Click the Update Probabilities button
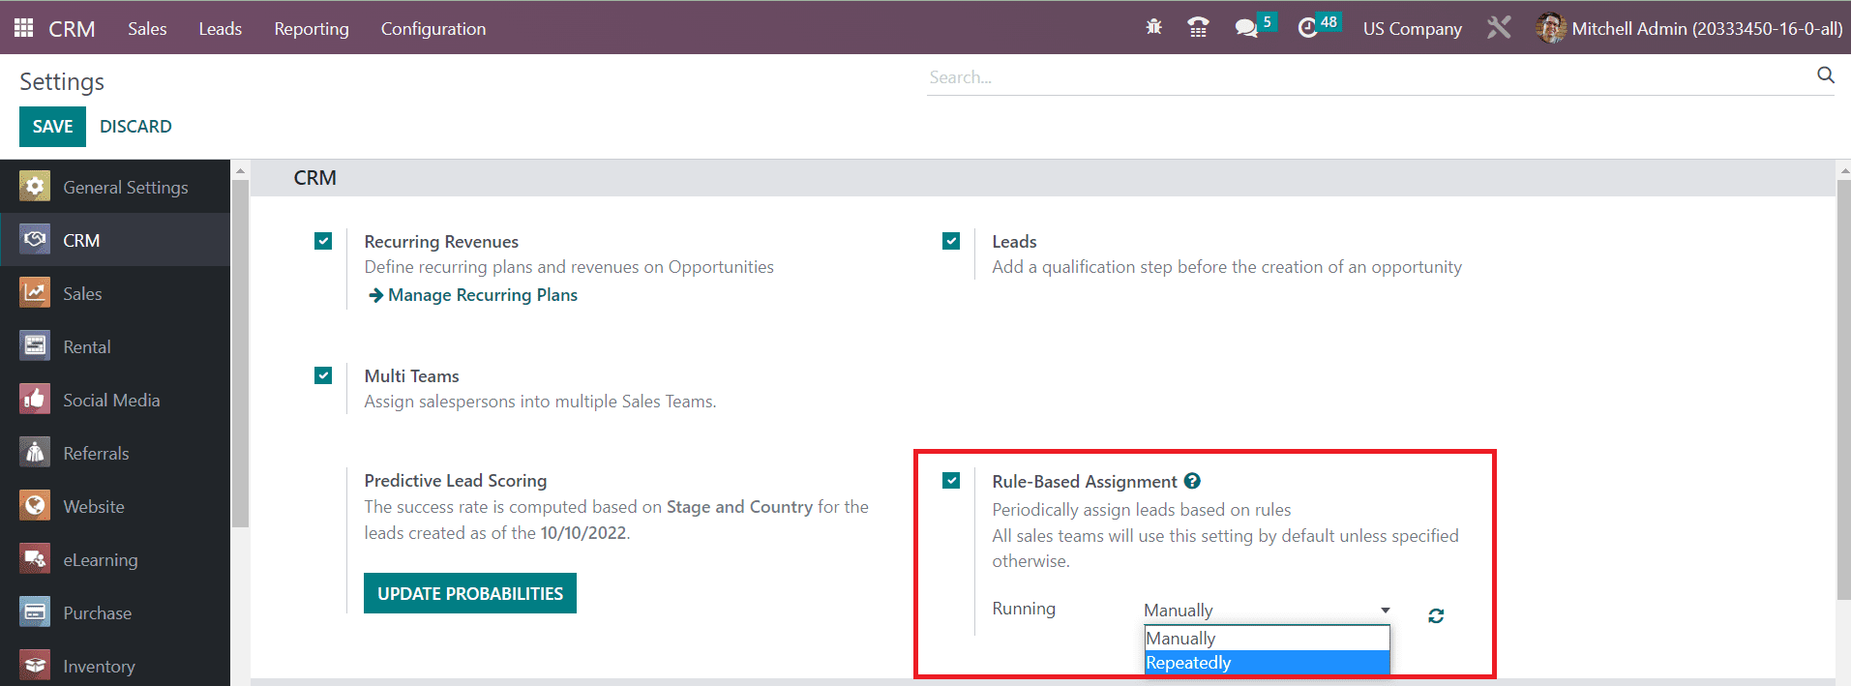The image size is (1851, 686). point(469,593)
